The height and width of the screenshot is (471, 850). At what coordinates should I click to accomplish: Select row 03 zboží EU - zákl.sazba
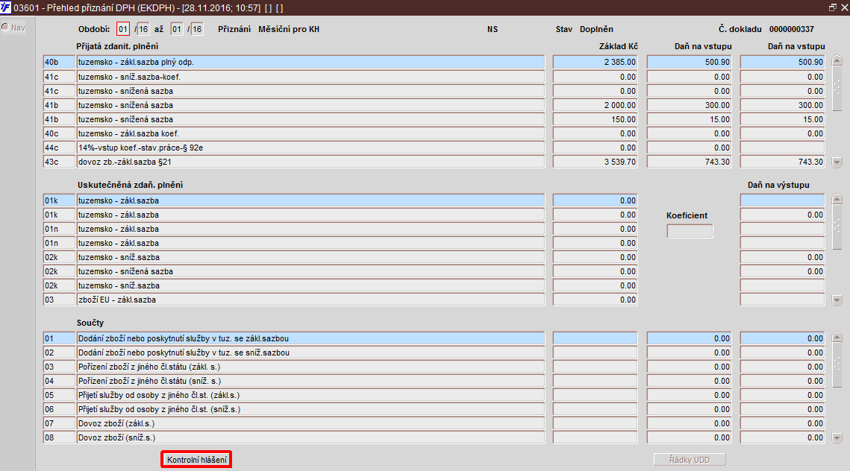coord(310,300)
